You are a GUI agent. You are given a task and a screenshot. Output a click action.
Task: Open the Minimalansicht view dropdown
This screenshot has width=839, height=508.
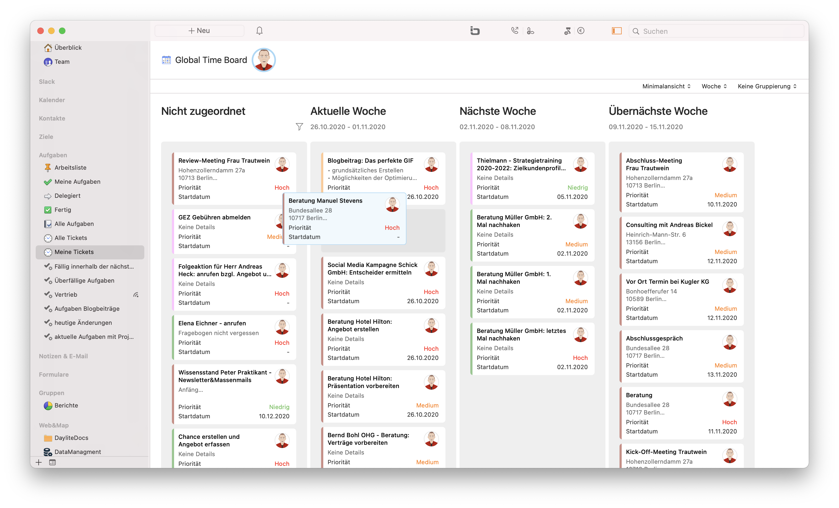666,86
